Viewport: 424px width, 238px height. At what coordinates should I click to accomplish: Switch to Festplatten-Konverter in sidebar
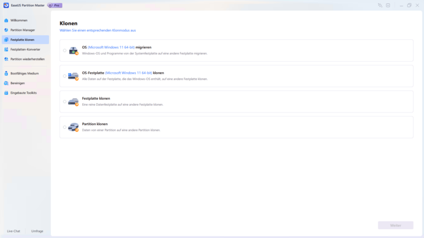pyautogui.click(x=25, y=50)
